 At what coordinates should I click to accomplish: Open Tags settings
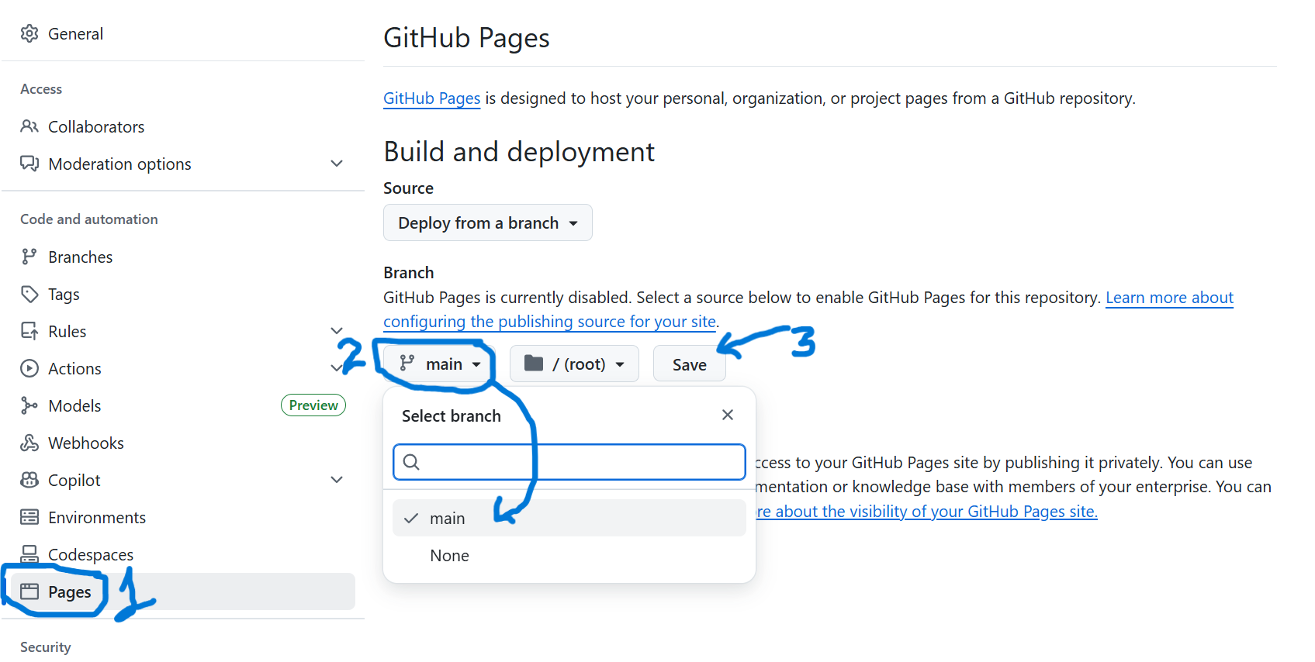[64, 294]
